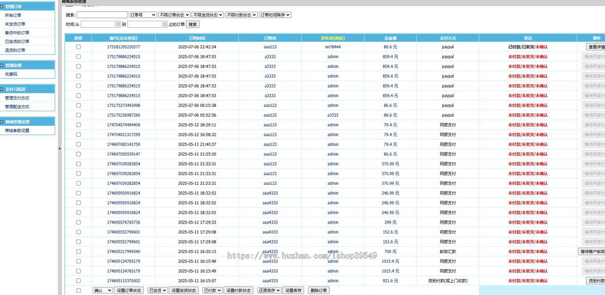The height and width of the screenshot is (295, 605).
Task: Click the 搜索 search button
Action: coord(193,24)
